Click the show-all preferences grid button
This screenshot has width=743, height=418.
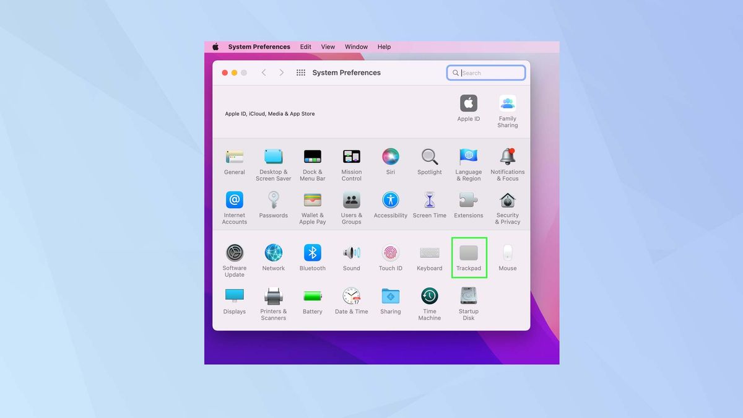pyautogui.click(x=300, y=72)
